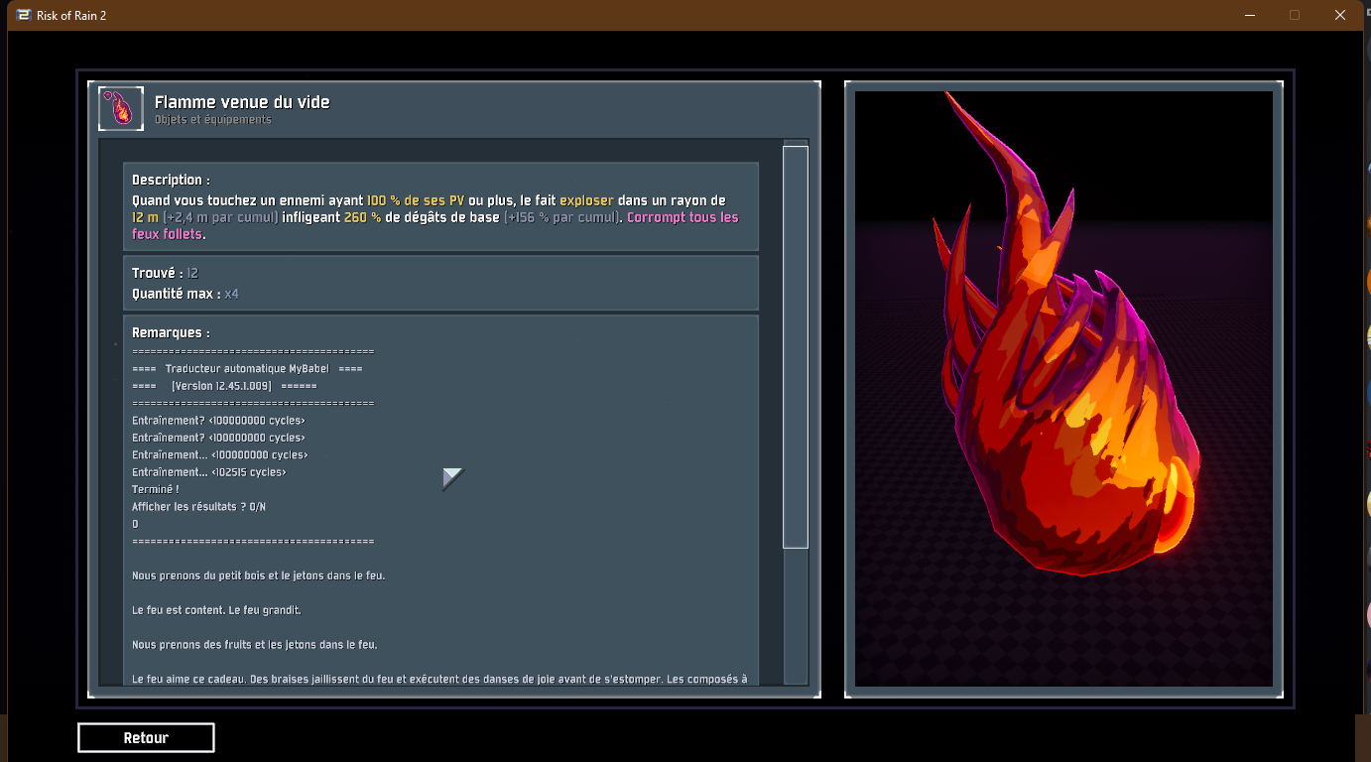Viewport: 1371px width, 762px height.
Task: Select the "Remarques :" heading
Action: click(171, 333)
